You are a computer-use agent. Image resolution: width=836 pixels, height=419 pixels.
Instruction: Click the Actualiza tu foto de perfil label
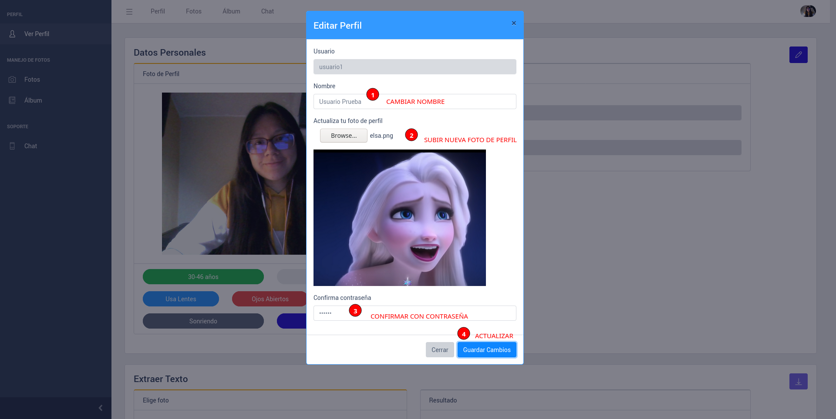tap(348, 121)
